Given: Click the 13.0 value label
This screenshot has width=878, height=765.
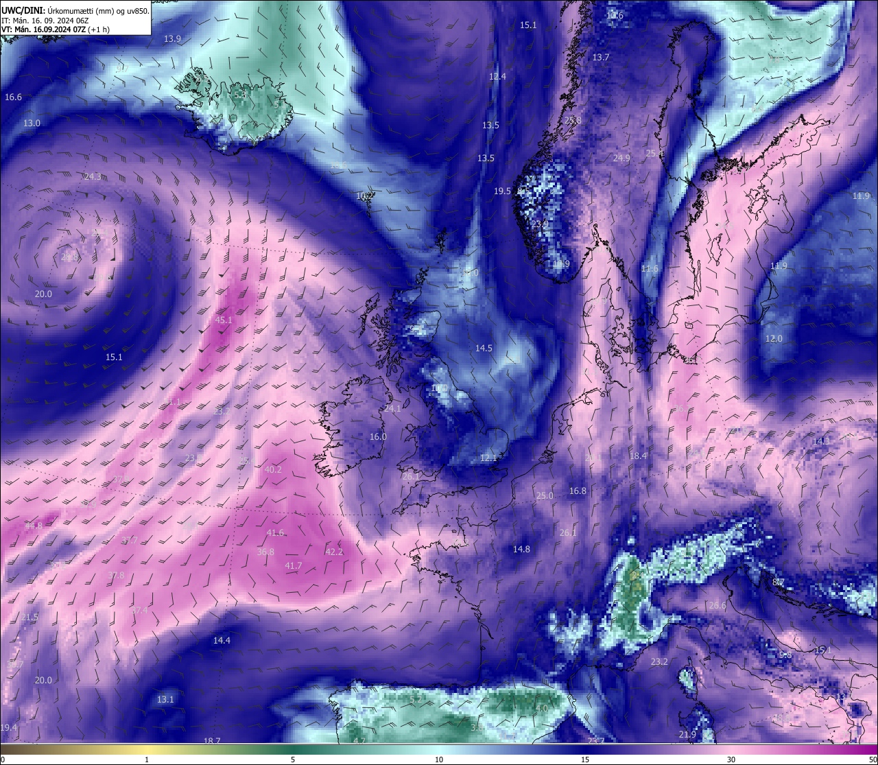Looking at the screenshot, I should coord(32,123).
